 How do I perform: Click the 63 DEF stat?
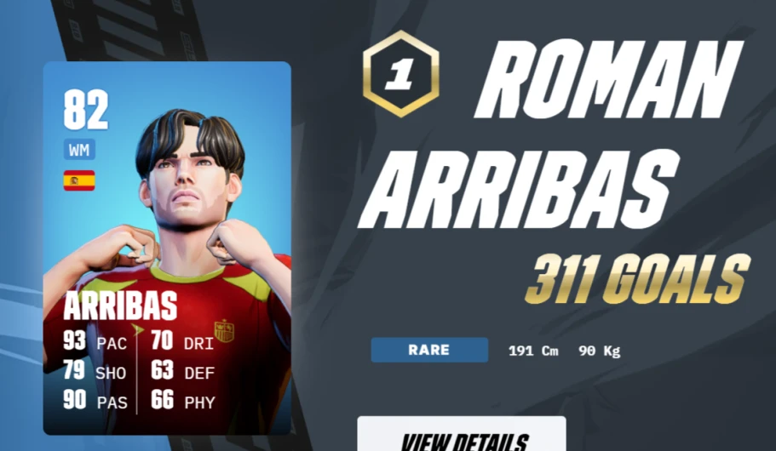point(182,371)
